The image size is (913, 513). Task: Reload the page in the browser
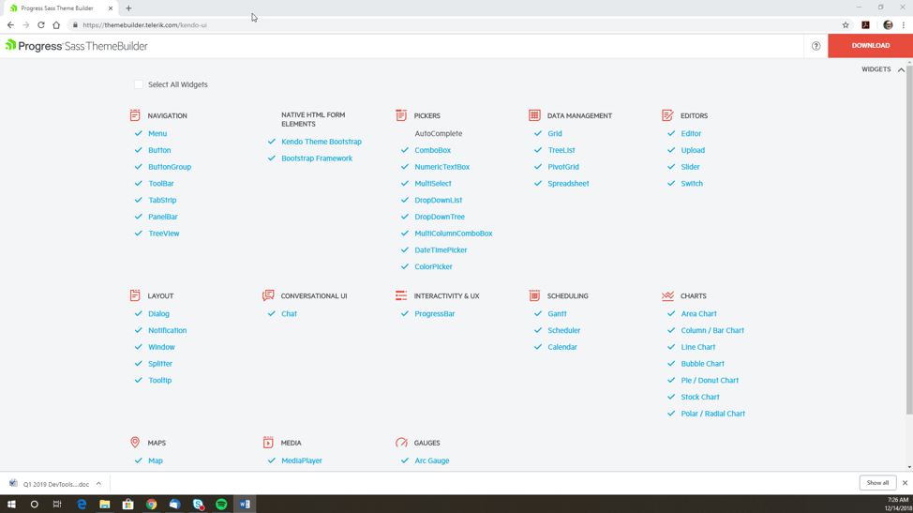(40, 25)
